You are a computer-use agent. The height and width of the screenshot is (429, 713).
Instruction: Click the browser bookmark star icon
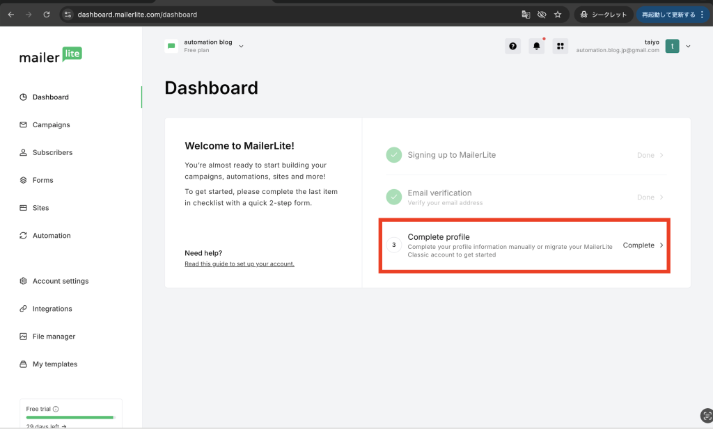point(558,14)
